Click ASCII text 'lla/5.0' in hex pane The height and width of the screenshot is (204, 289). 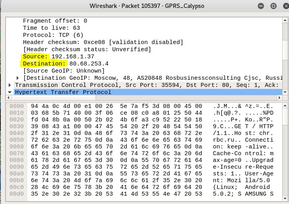[x=257, y=180]
